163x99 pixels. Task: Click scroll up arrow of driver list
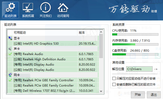(101, 32)
